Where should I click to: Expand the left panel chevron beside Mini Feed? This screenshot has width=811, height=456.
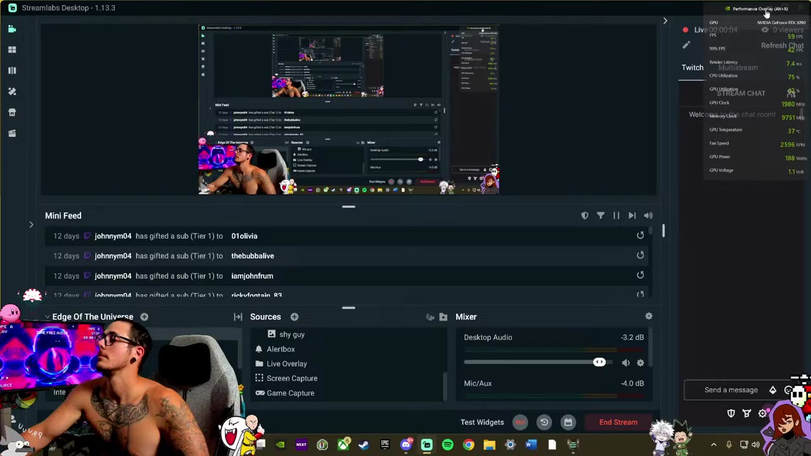tap(31, 224)
